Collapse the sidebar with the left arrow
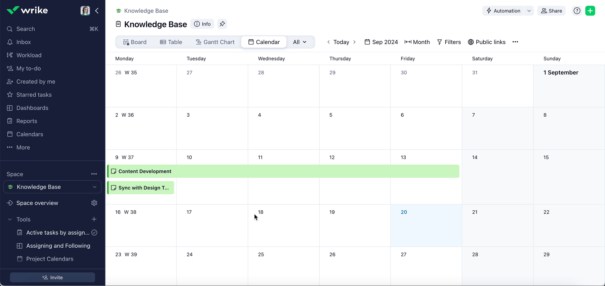The height and width of the screenshot is (286, 605). click(97, 11)
